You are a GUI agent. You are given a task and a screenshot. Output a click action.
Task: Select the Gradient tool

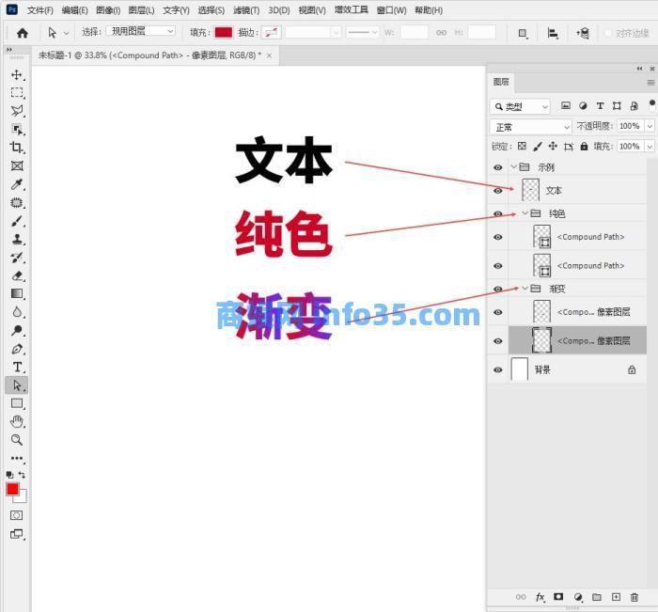[x=17, y=294]
